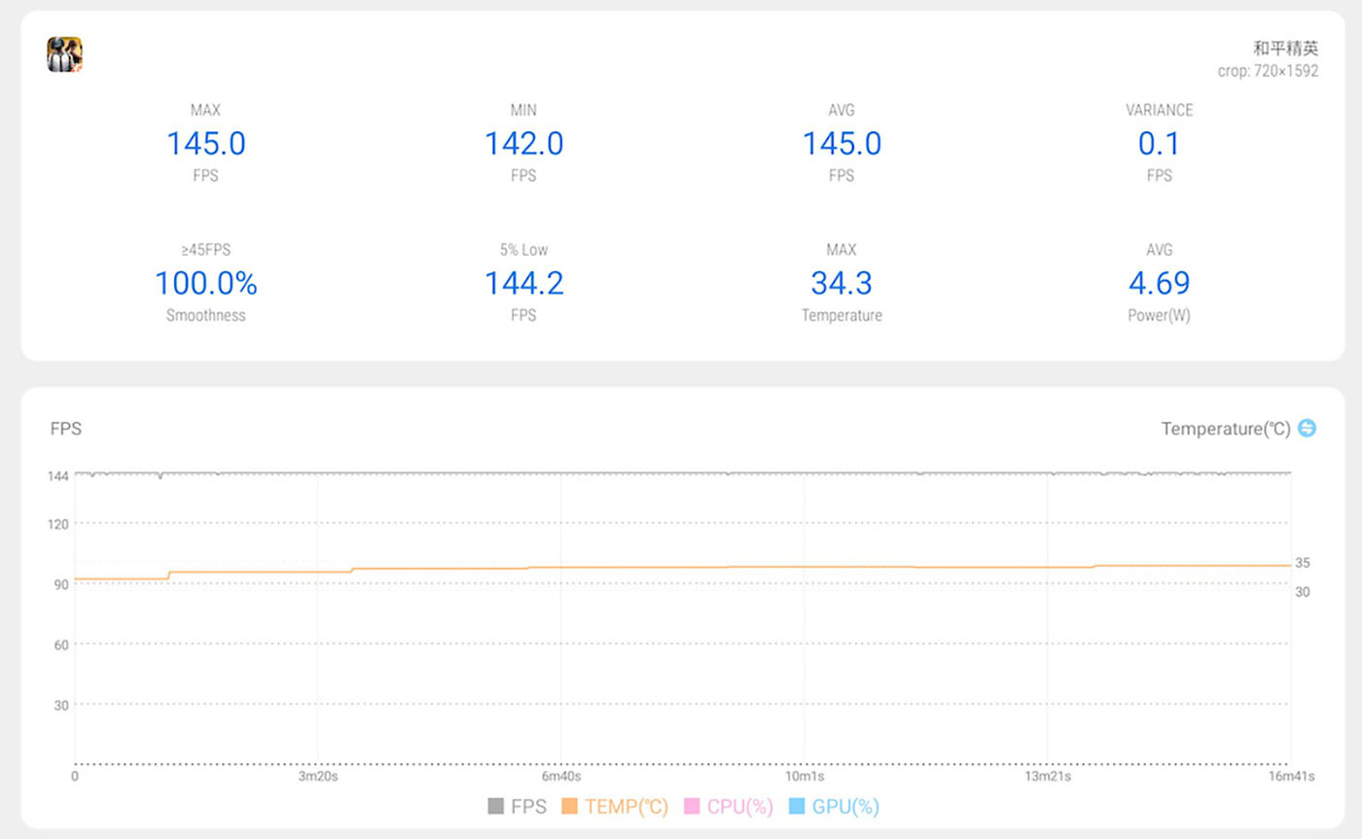Select the MIN 142.0 FPS stat
This screenshot has width=1362, height=839.
click(x=523, y=143)
